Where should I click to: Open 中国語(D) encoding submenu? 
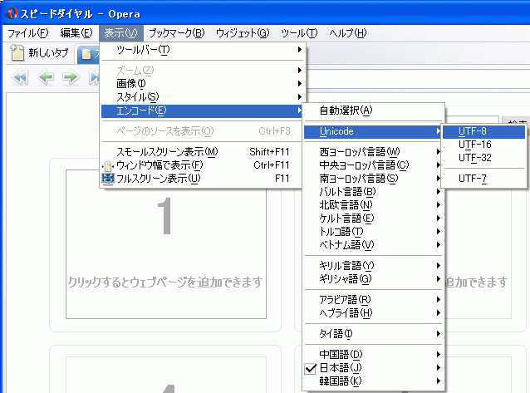373,355
